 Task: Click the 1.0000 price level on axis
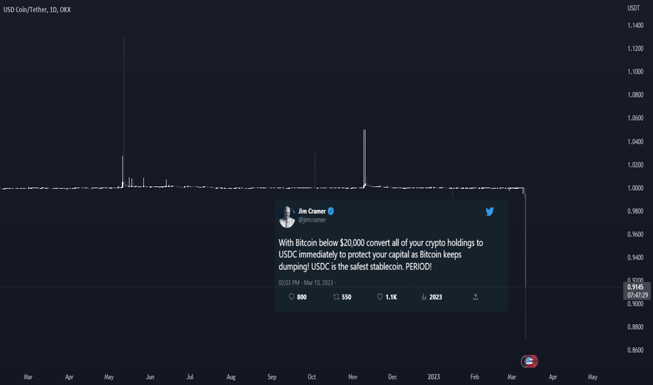point(635,188)
